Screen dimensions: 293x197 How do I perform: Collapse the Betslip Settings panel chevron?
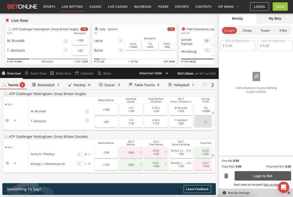pos(288,193)
